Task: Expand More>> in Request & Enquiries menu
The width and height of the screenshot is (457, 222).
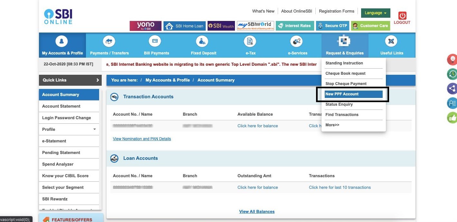Action: (x=332, y=125)
